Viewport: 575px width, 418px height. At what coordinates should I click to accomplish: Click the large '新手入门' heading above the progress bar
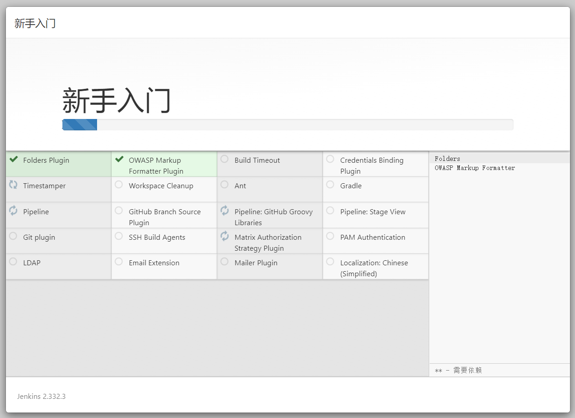coord(117,101)
